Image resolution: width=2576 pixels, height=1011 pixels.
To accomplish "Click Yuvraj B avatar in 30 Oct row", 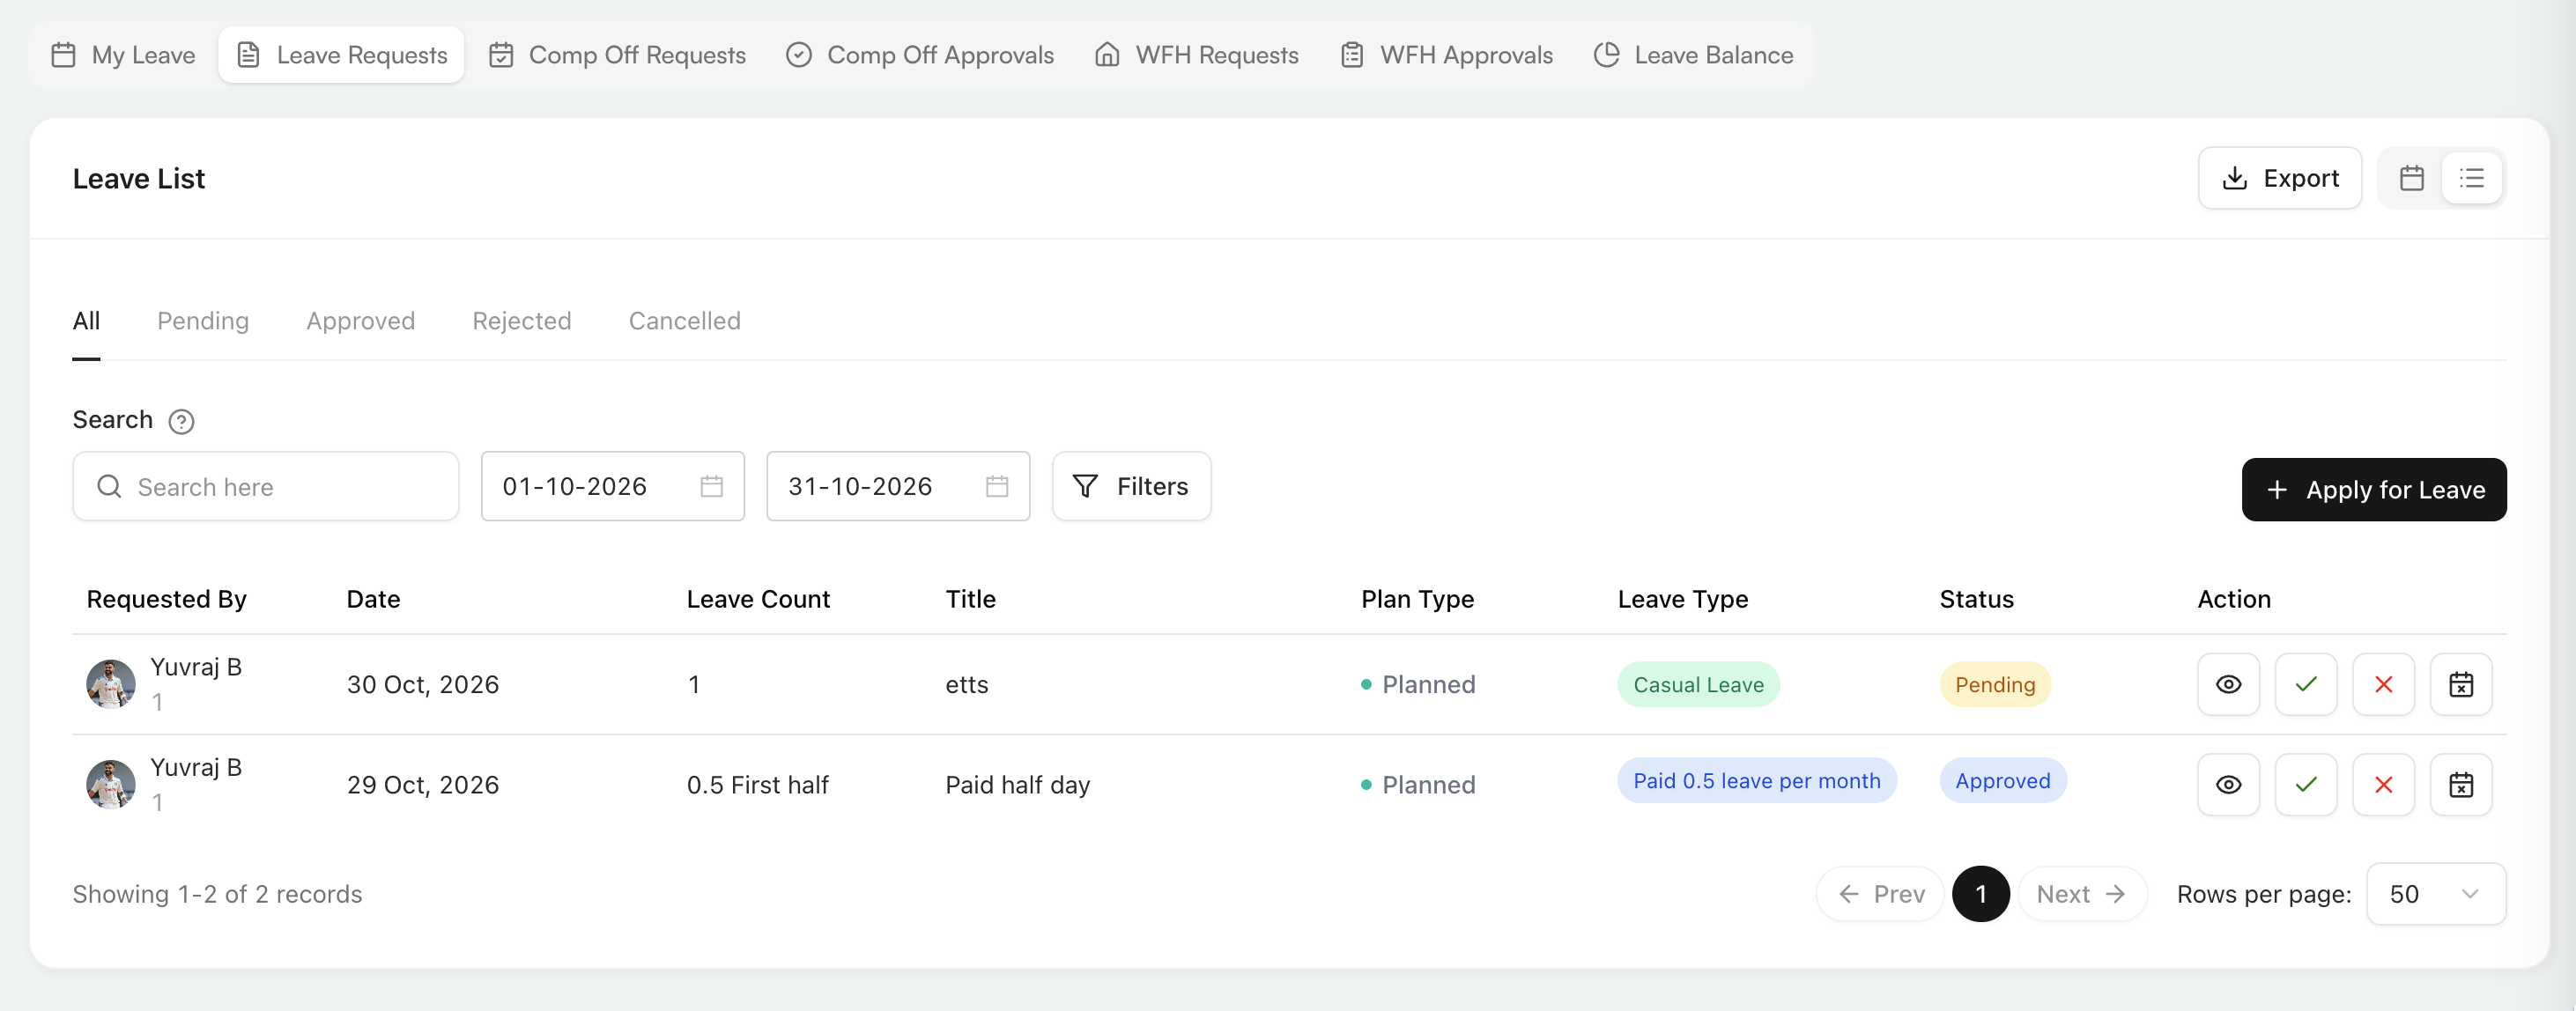I will [x=111, y=684].
